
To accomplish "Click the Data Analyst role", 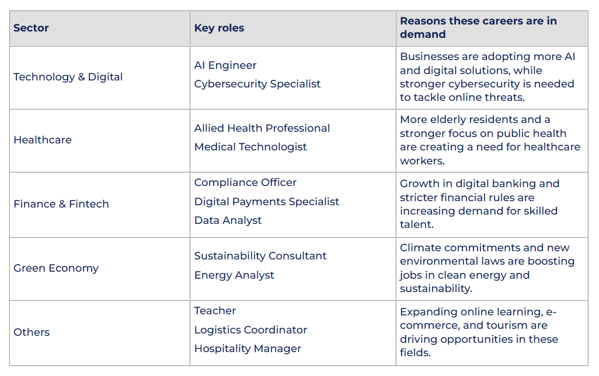I will [228, 220].
